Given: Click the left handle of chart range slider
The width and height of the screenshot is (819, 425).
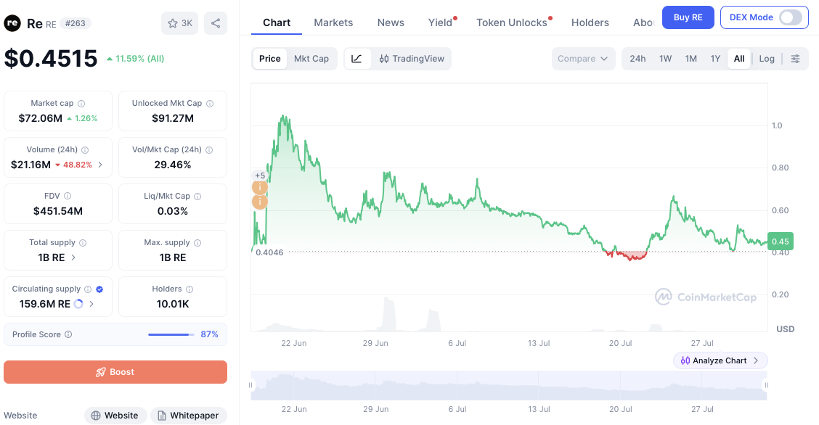Looking at the screenshot, I should tap(250, 385).
